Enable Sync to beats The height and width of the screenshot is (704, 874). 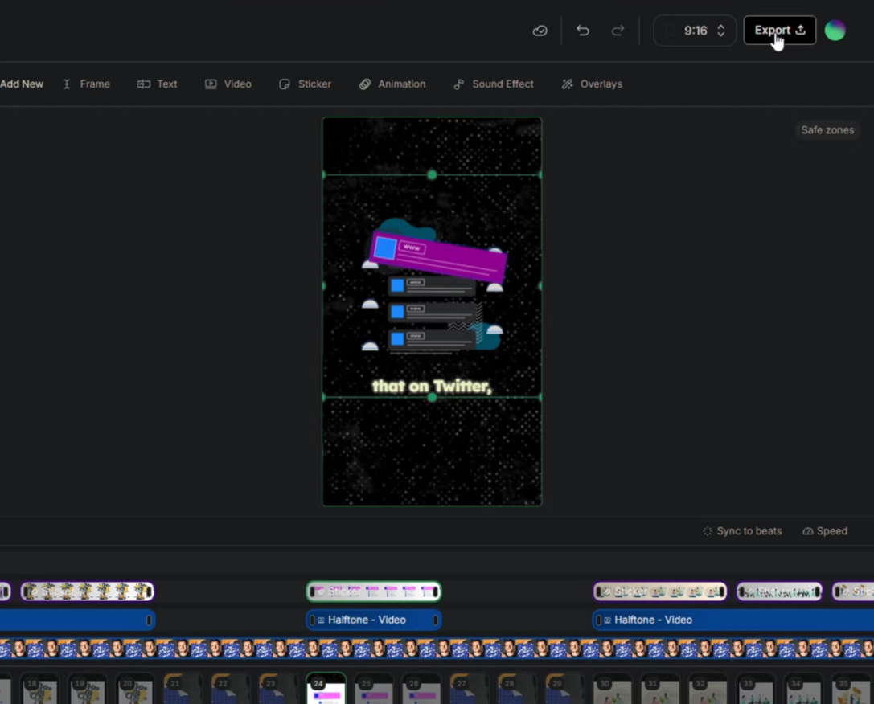click(741, 530)
